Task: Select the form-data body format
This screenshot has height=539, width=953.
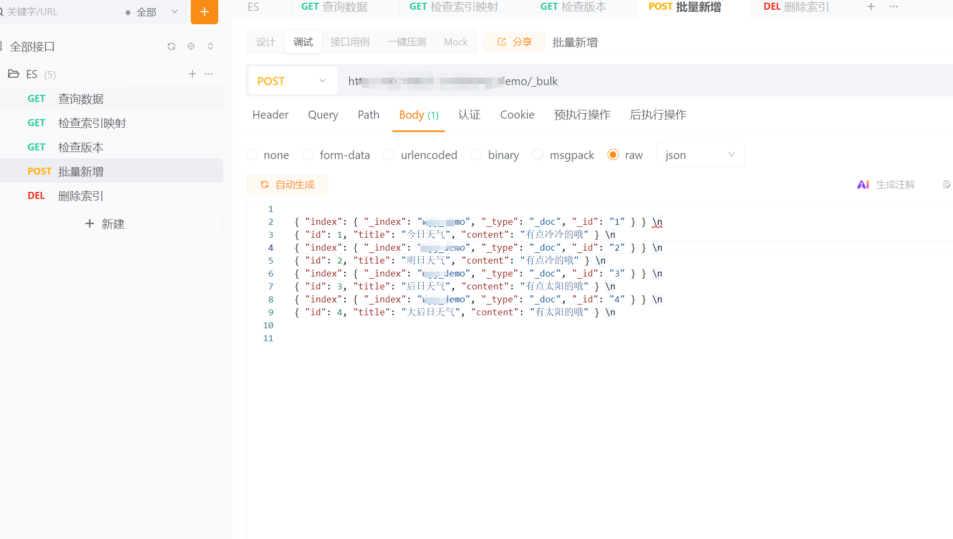Action: click(307, 155)
